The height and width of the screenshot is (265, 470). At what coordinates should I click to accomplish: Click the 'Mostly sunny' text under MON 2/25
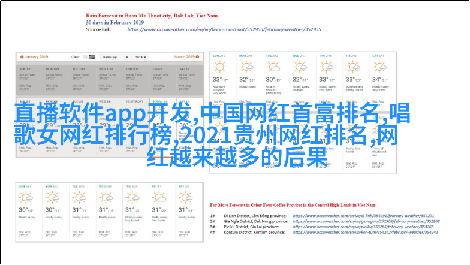coord(53,217)
